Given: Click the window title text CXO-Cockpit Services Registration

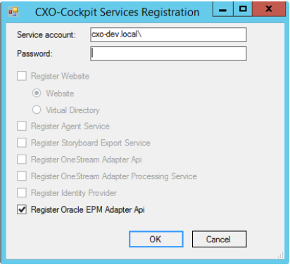Looking at the screenshot, I should pyautogui.click(x=117, y=12).
